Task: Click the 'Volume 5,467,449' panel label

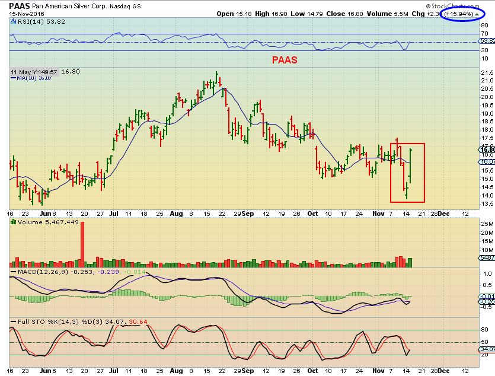Action: tap(48, 222)
